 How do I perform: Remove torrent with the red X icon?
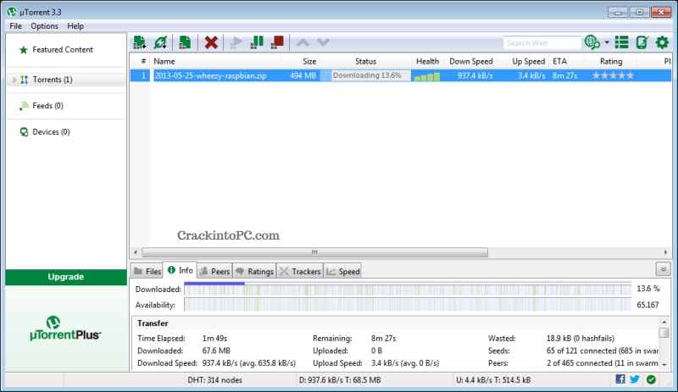[x=211, y=42]
